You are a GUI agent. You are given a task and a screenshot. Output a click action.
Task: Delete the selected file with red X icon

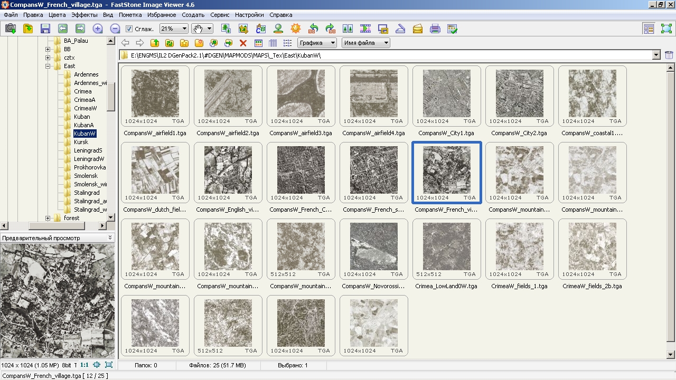pyautogui.click(x=243, y=43)
